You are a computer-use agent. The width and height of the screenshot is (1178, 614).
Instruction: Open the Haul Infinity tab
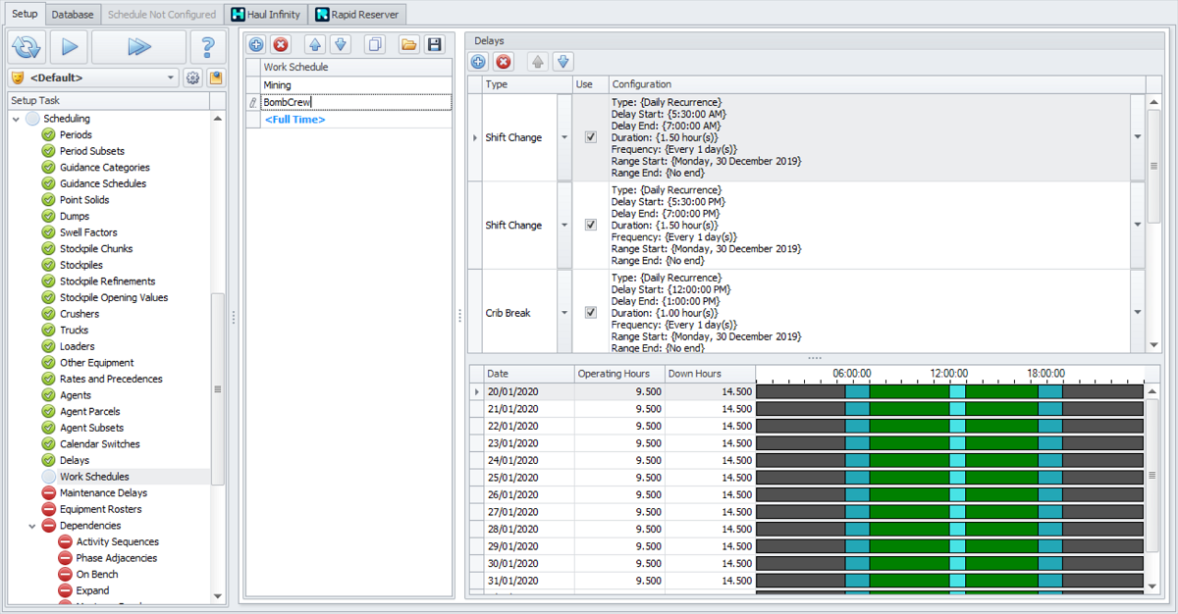pos(265,15)
